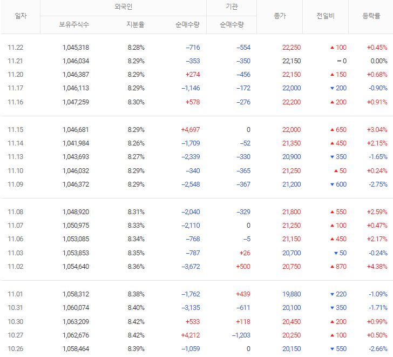Click change rate 0.00%
Viewport: 393px width, 357px height.
pos(379,61)
